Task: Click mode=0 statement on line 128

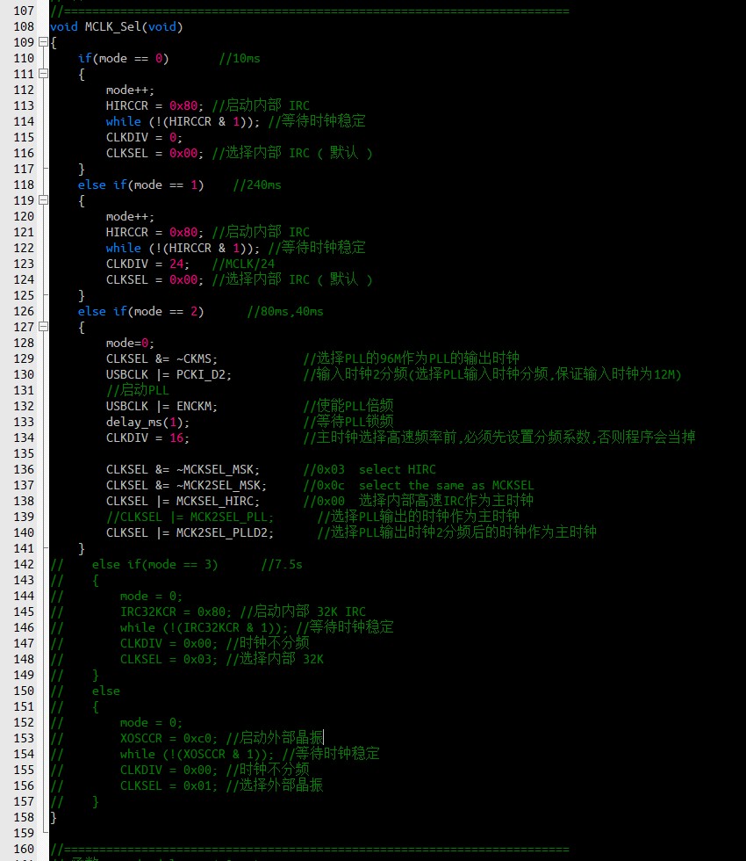Action: [130, 344]
